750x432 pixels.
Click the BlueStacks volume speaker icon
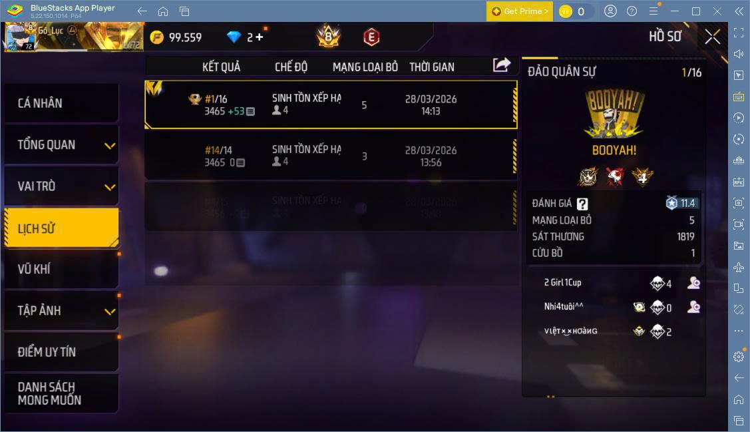(x=739, y=53)
